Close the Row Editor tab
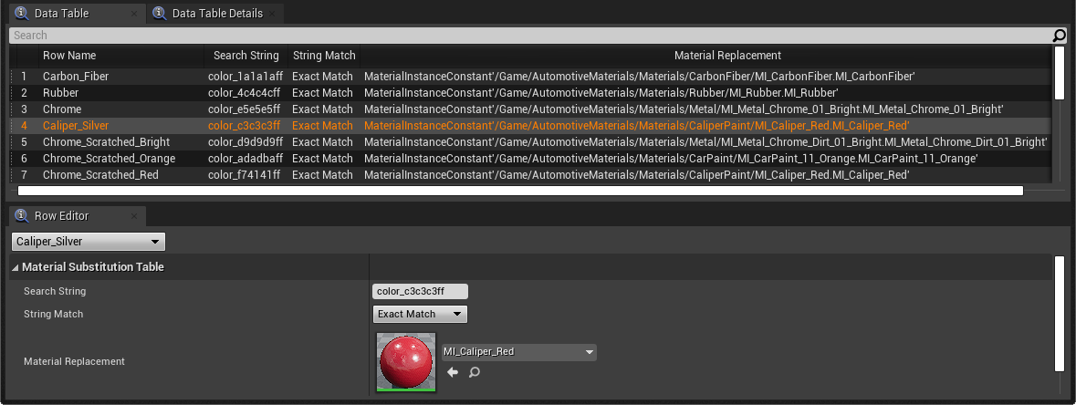This screenshot has width=1076, height=405. [134, 216]
